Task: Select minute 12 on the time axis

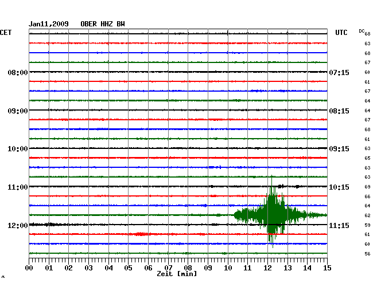Action: 267,268
